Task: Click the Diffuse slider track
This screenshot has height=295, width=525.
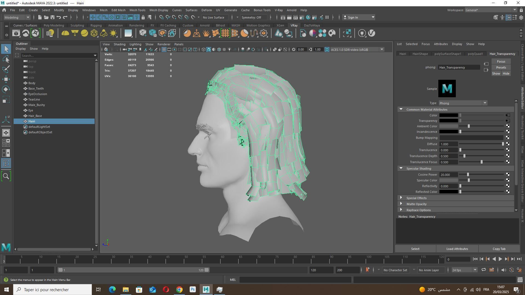Action: pyautogui.click(x=481, y=144)
